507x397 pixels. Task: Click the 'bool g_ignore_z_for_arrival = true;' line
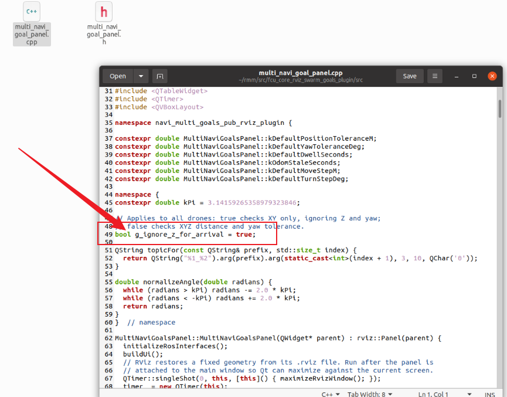pyautogui.click(x=185, y=235)
